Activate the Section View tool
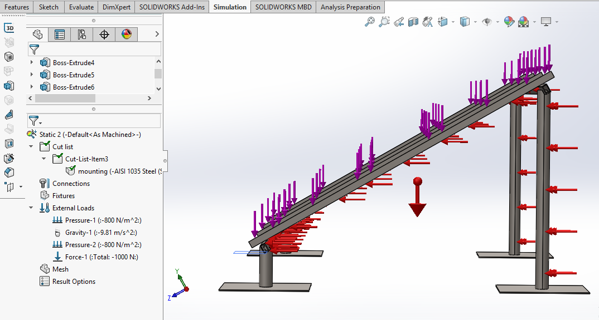This screenshot has height=320, width=599. (x=413, y=22)
